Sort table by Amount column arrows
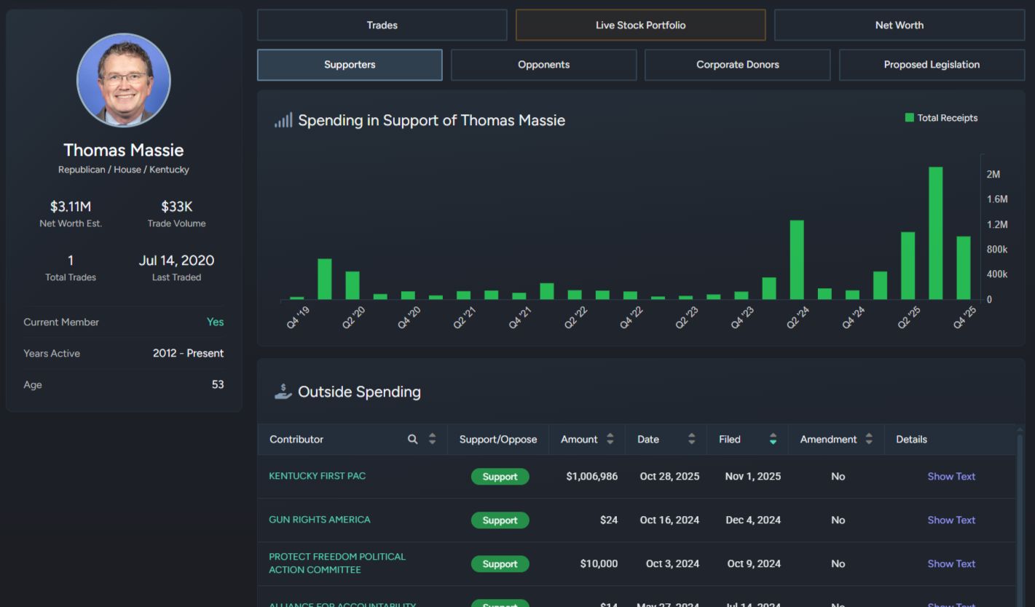Screen dimensions: 1035x607 click(x=610, y=439)
